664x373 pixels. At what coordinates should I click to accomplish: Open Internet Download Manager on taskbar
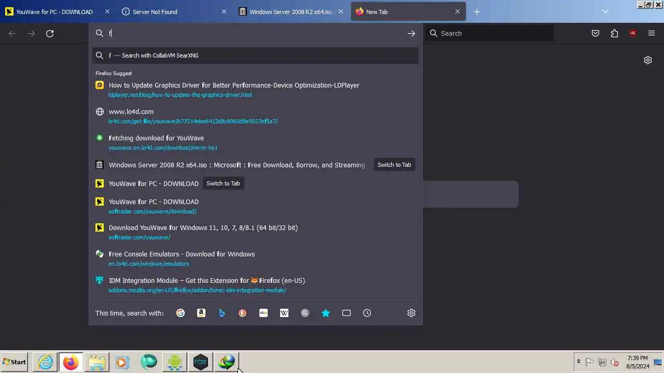coord(227,362)
